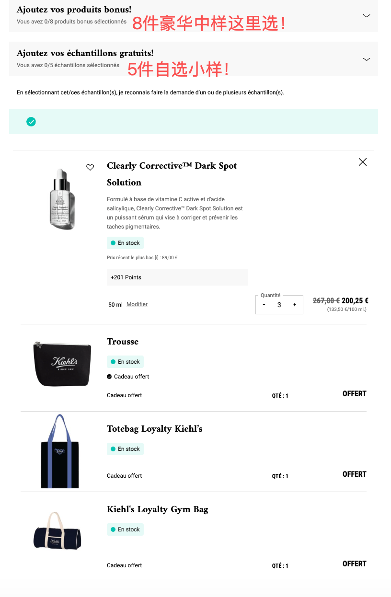Click the Clearly Corrective Dark Spot Solution title
The width and height of the screenshot is (391, 597).
(x=172, y=174)
